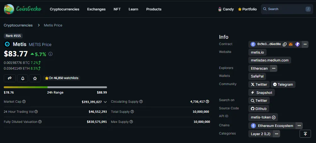Screen dimensions: 316x143
Task: Copy the contract address
Action: coord(285,44)
